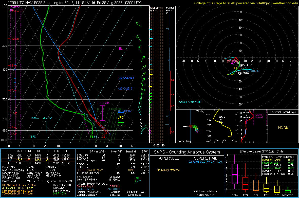Image resolution: width=299 pixels, height=198 pixels.
Task: Click the SARS: 3% SIG text
Action: click(x=205, y=195)
